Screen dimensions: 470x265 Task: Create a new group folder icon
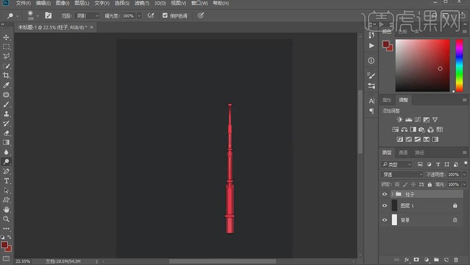point(436,260)
